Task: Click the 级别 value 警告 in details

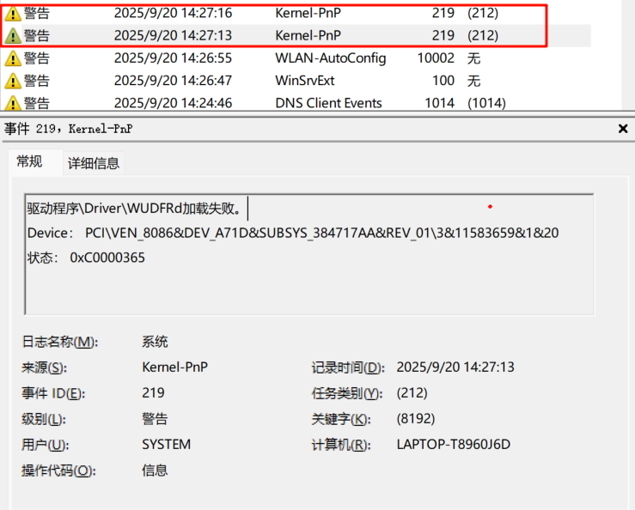Action: (x=155, y=418)
